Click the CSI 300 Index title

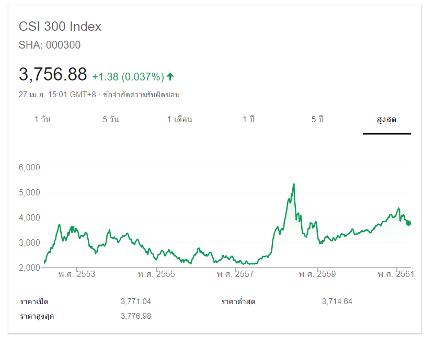(60, 27)
